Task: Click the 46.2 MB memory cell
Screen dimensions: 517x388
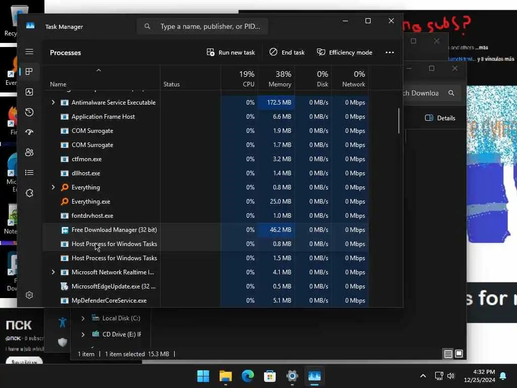Action: click(x=276, y=230)
